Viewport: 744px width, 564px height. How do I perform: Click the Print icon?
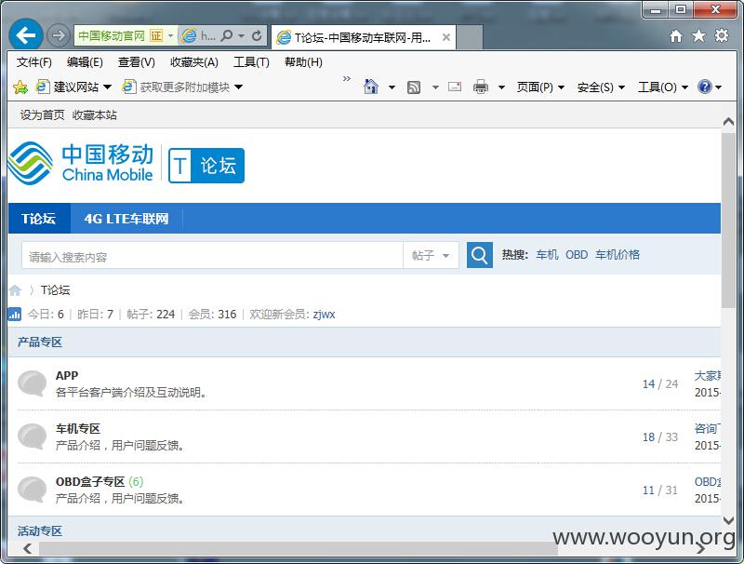point(481,87)
